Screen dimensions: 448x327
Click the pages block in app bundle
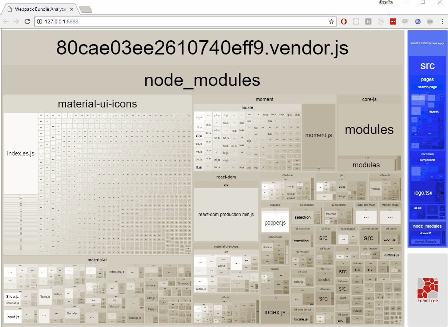428,79
